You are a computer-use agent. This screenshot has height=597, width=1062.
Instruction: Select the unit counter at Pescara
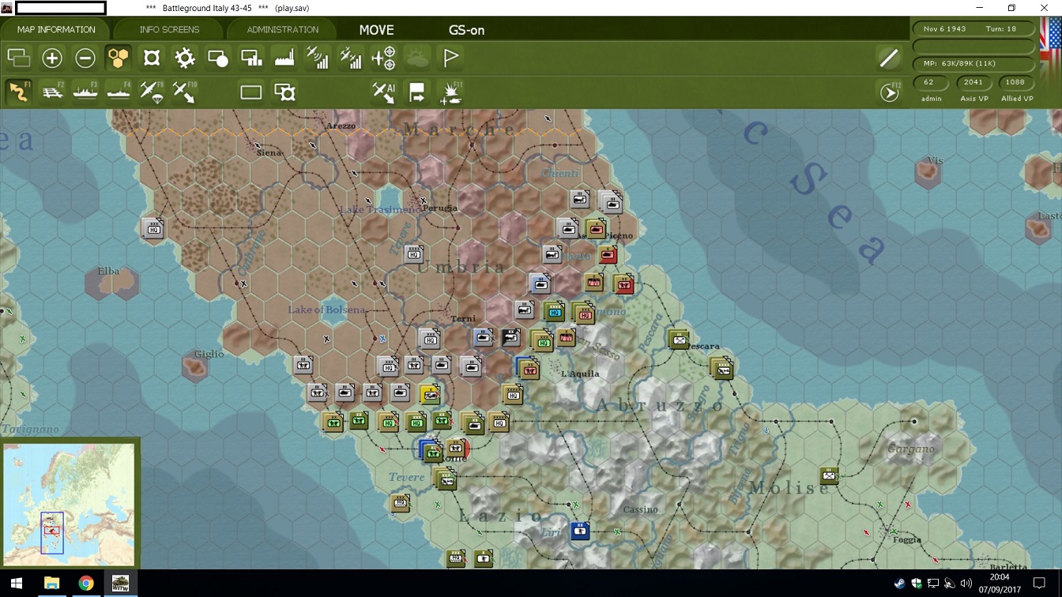tap(679, 339)
